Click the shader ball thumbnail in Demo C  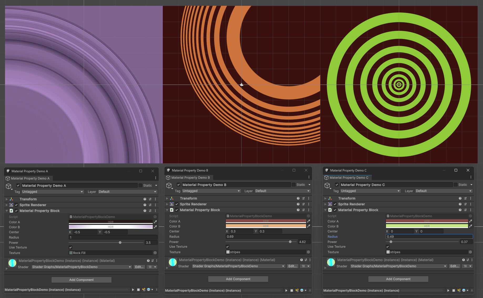pyautogui.click(x=331, y=262)
